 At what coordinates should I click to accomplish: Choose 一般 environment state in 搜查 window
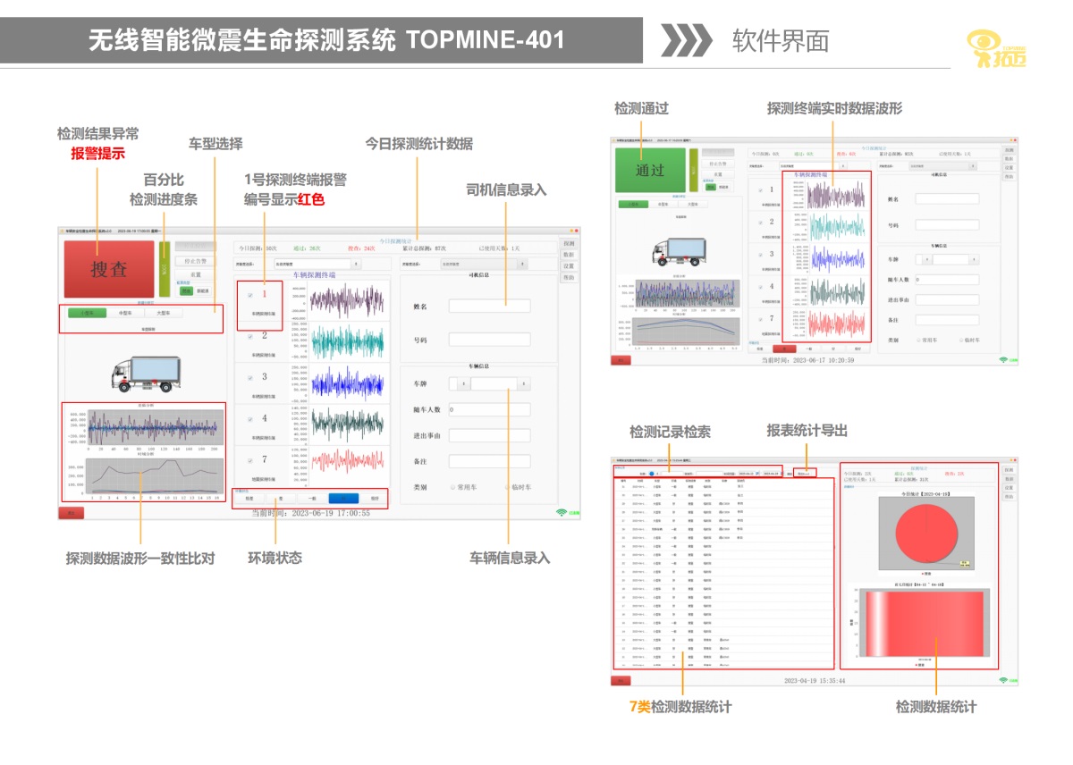pyautogui.click(x=311, y=499)
